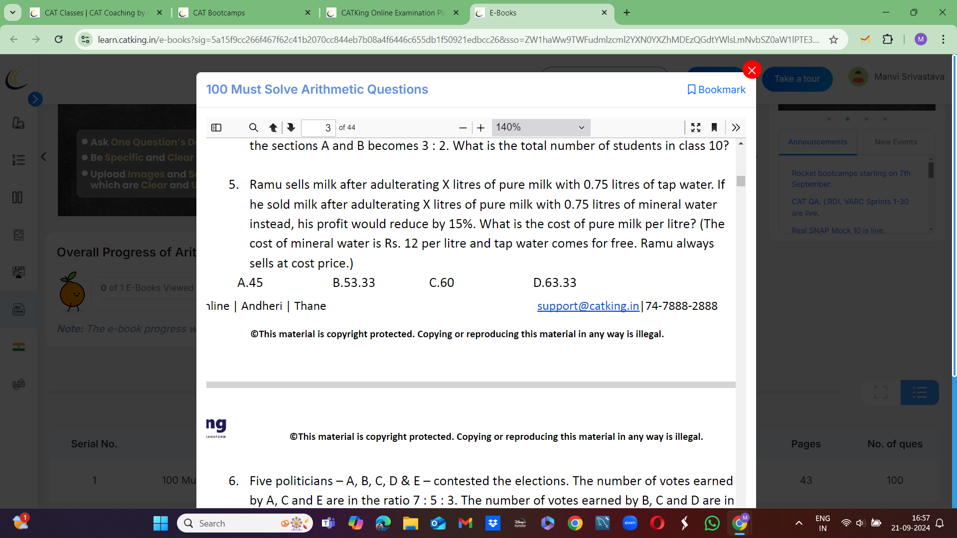Switch to grid view
This screenshot has width=957, height=538.
881,393
